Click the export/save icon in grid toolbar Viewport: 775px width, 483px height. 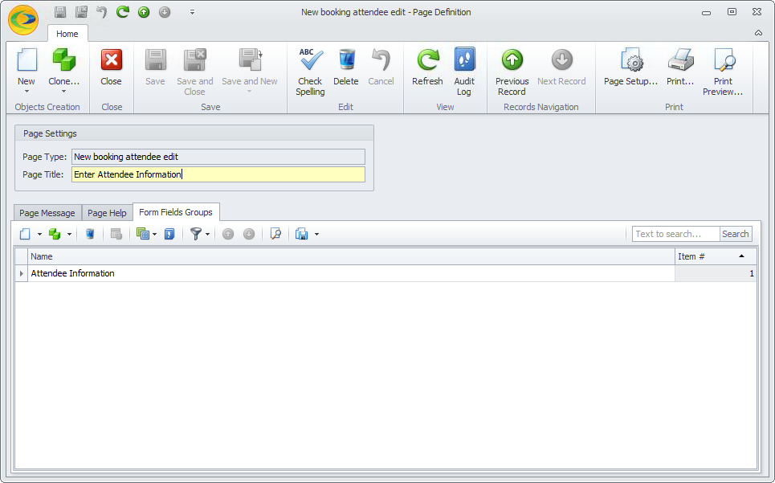(301, 234)
